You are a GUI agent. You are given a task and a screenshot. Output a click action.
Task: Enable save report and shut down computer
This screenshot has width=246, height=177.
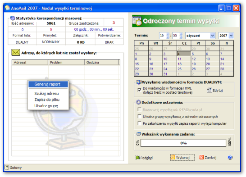coord(139,123)
